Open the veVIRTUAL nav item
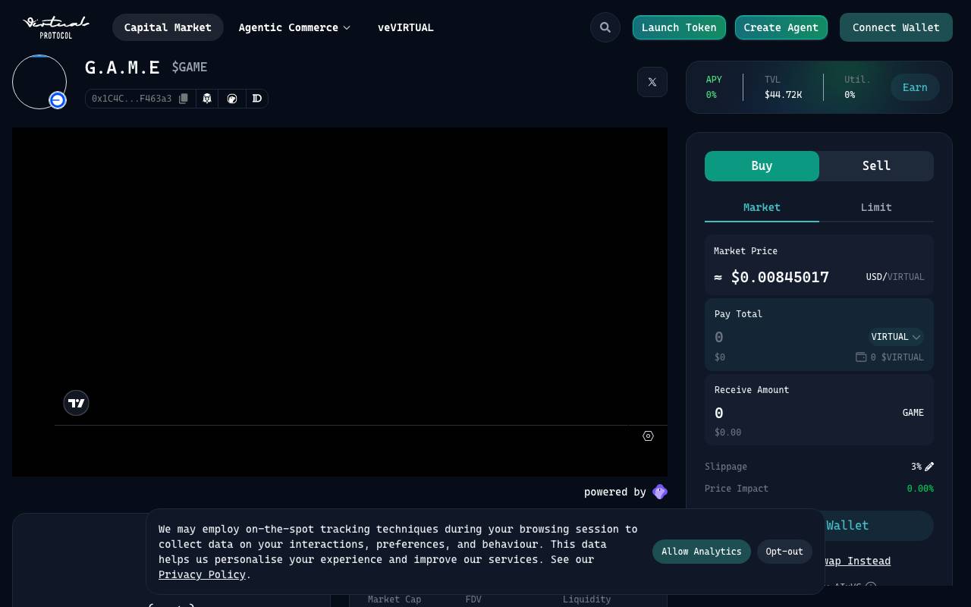The width and height of the screenshot is (971, 607). pyautogui.click(x=406, y=27)
